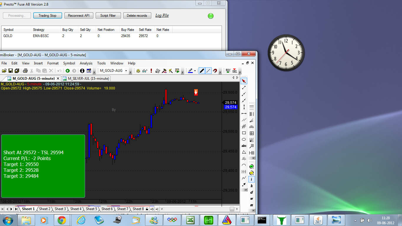The image size is (402, 226).
Task: Click the Script Filter button
Action: [x=108, y=16]
